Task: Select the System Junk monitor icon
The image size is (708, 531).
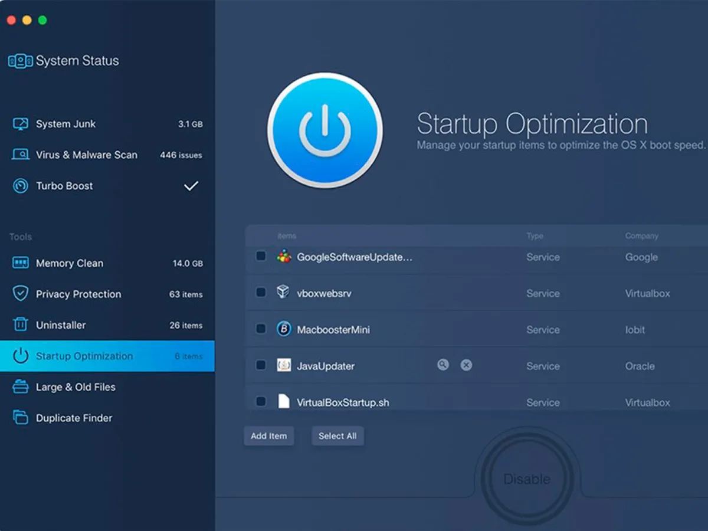Action: 21,124
